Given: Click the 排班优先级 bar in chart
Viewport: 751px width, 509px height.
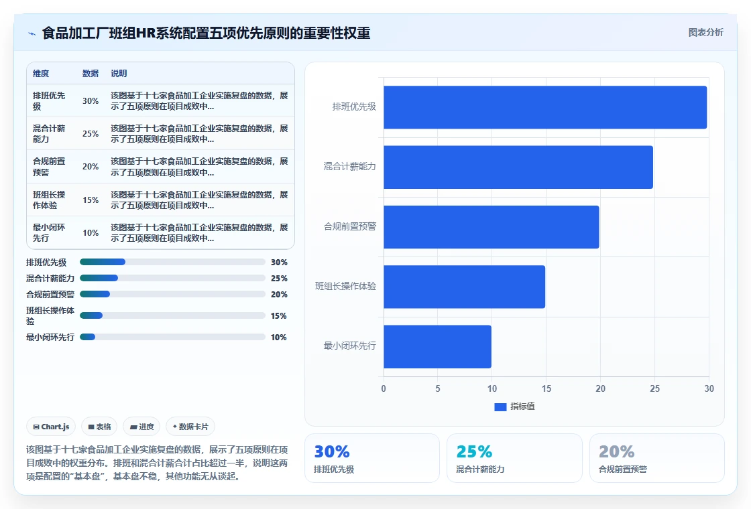Looking at the screenshot, I should click(545, 107).
